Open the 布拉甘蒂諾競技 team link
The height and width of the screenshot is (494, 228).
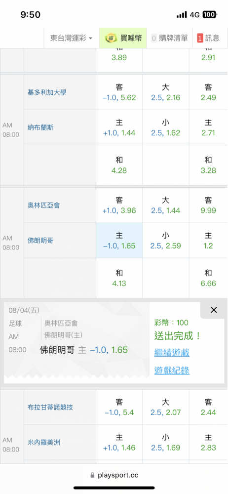(50, 408)
